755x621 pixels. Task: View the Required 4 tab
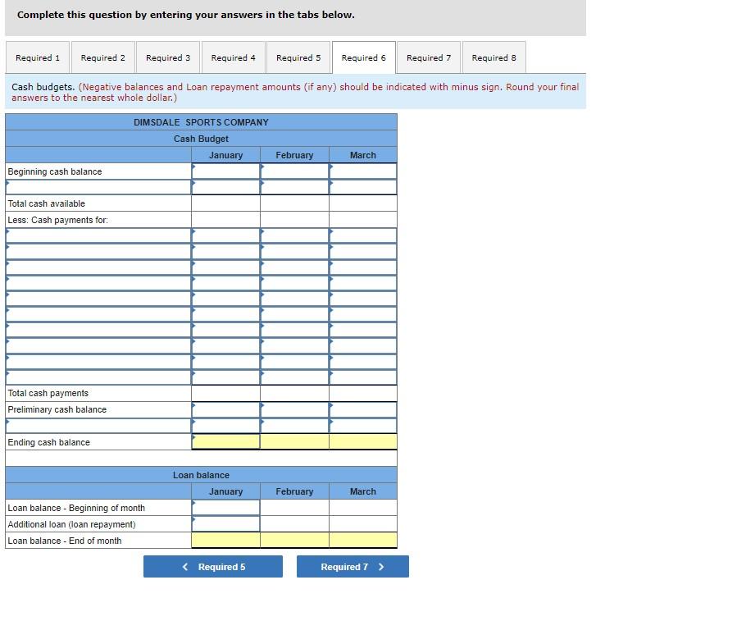tap(233, 57)
